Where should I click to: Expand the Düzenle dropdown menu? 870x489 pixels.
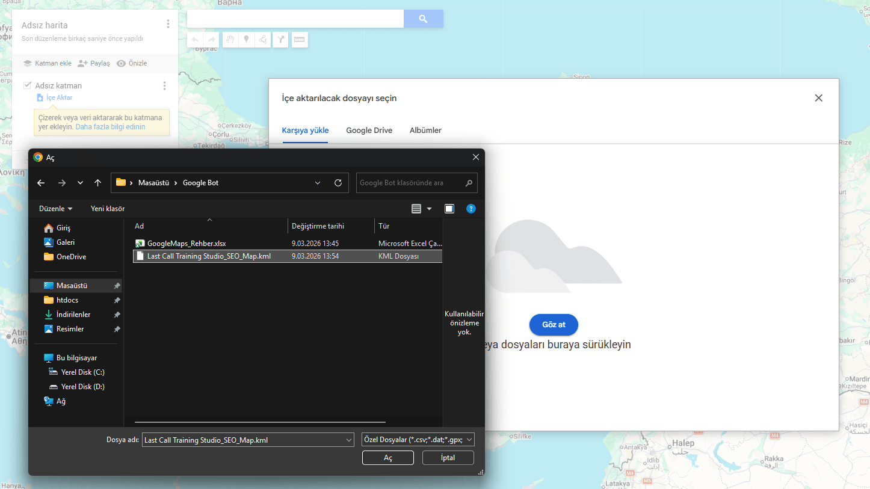(x=55, y=209)
